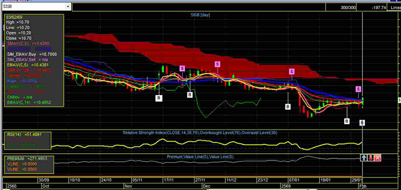Click the leftmost pink S sell marker

[182, 69]
